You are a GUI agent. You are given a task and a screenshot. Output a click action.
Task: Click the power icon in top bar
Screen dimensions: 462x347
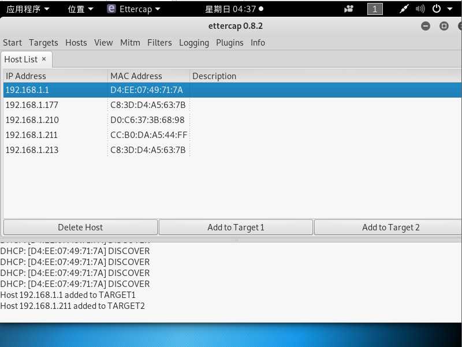coord(437,9)
